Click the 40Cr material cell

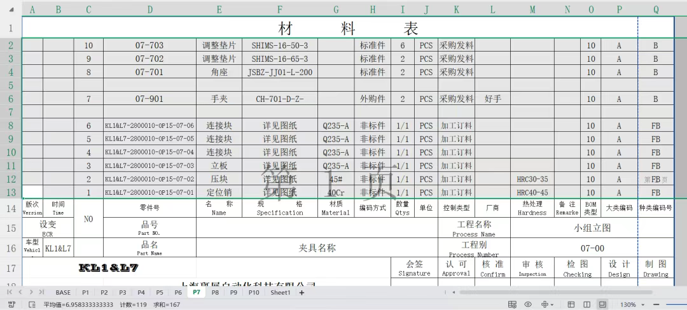pyautogui.click(x=336, y=192)
